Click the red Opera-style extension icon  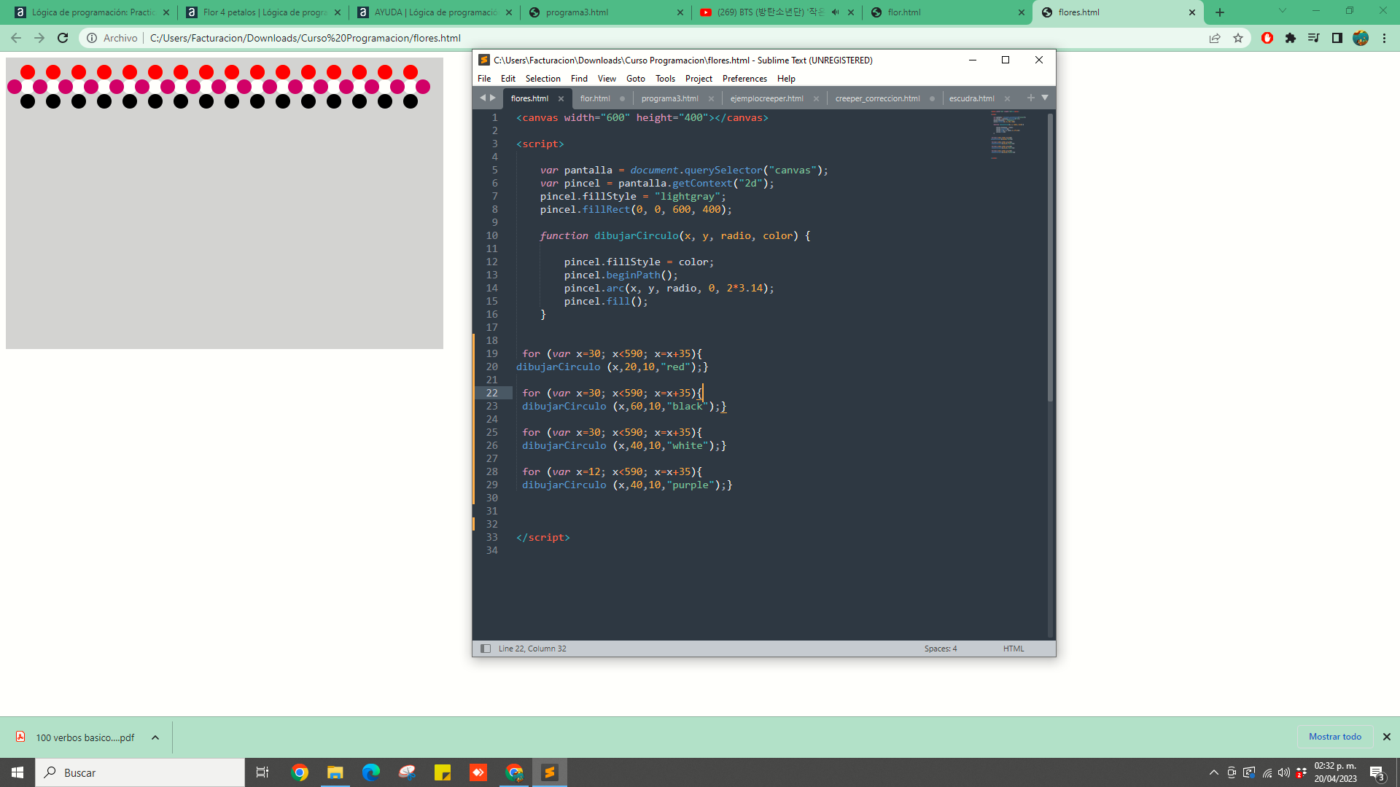point(1267,38)
